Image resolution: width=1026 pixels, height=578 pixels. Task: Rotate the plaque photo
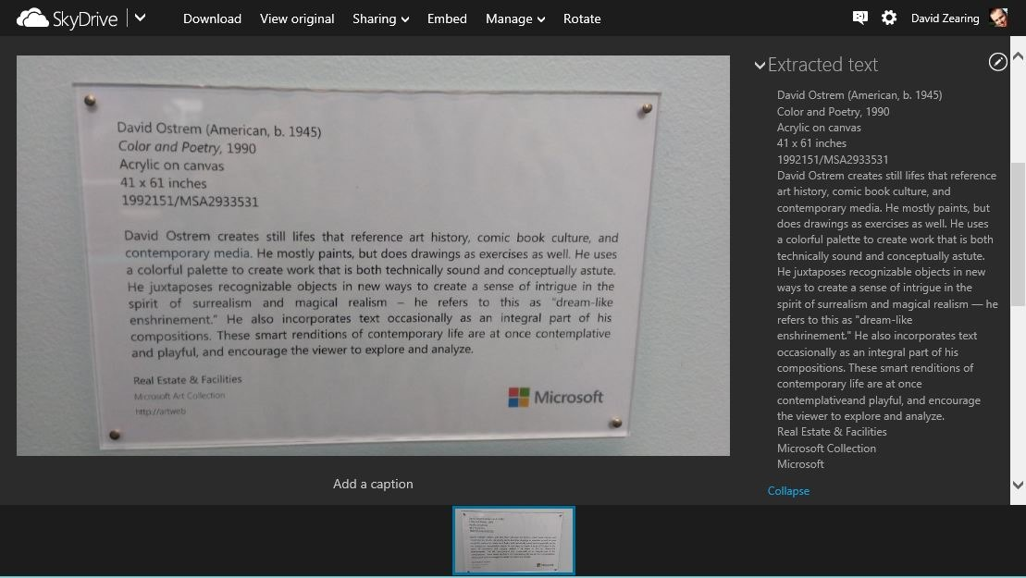[582, 18]
